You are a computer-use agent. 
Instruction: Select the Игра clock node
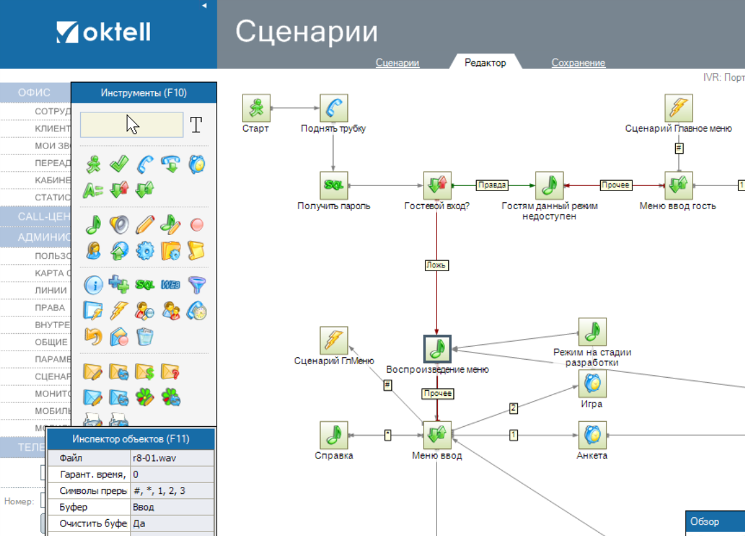click(592, 384)
